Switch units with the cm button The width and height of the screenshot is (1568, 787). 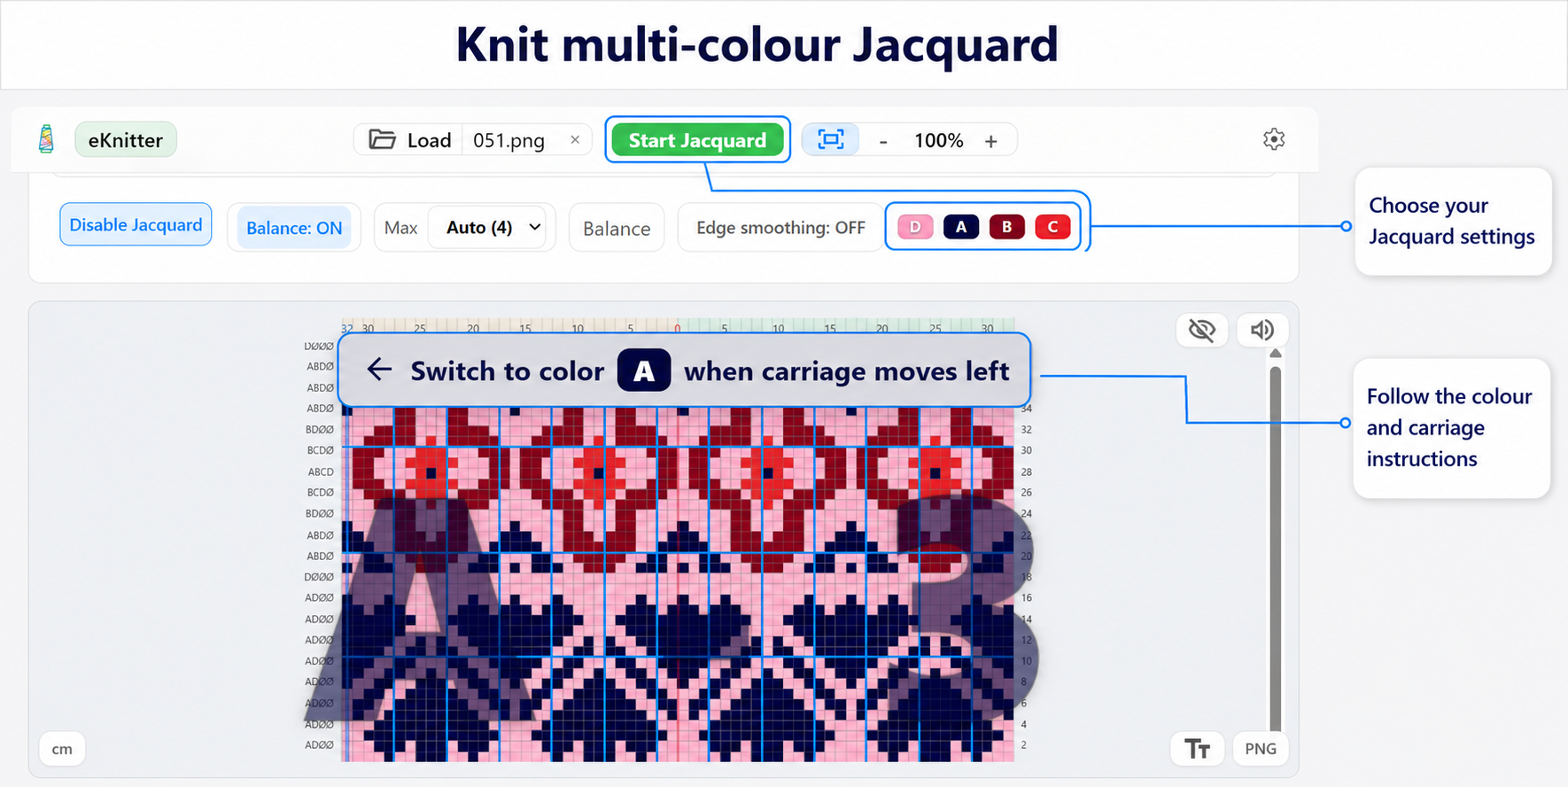(x=62, y=749)
